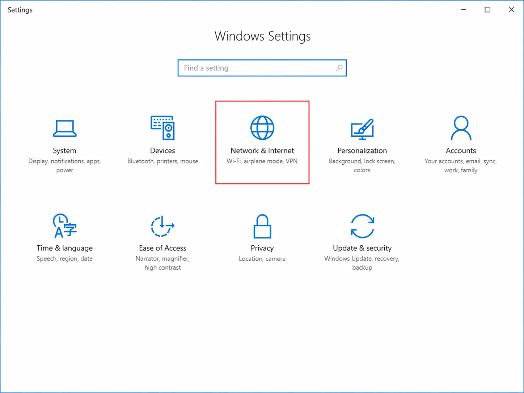Screen dimensions: 524x393
Task: Open the Accounts person icon
Action: pos(461,128)
